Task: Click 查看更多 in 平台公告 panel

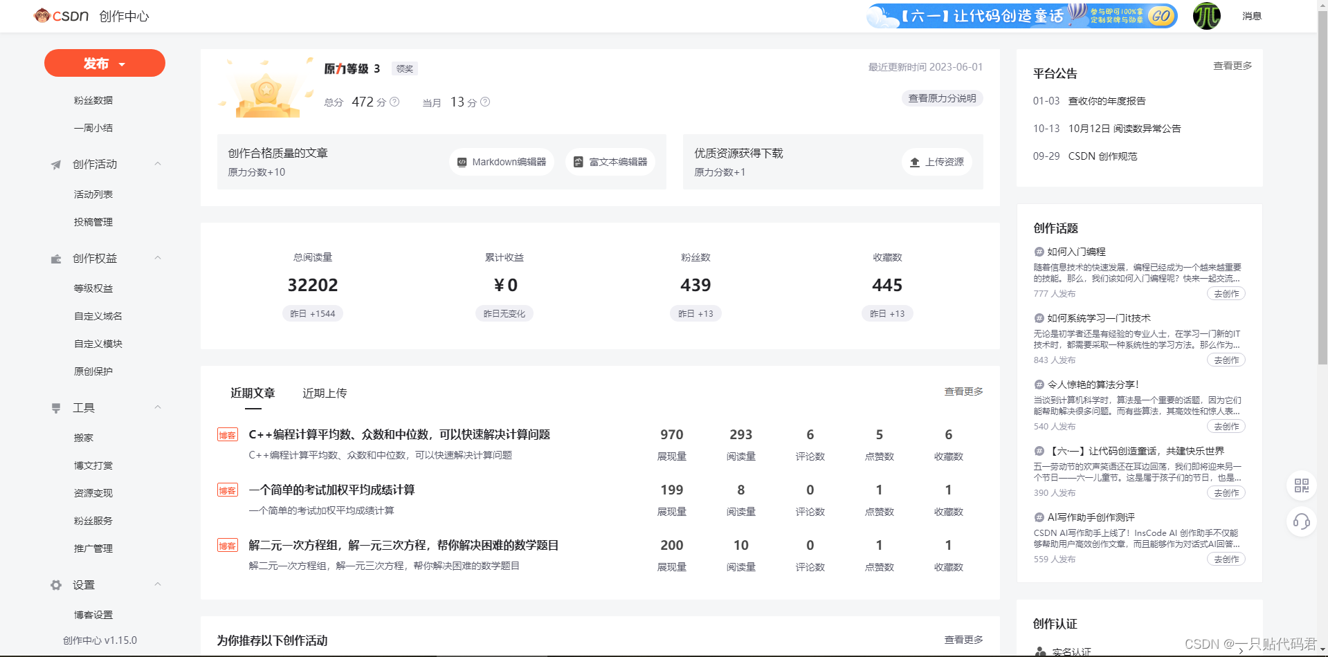Action: tap(1233, 66)
